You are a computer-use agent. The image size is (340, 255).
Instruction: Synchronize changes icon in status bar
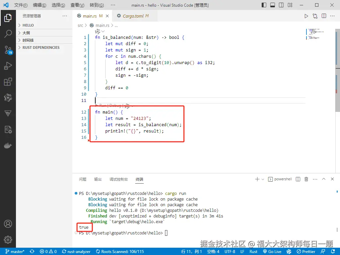coord(32,252)
